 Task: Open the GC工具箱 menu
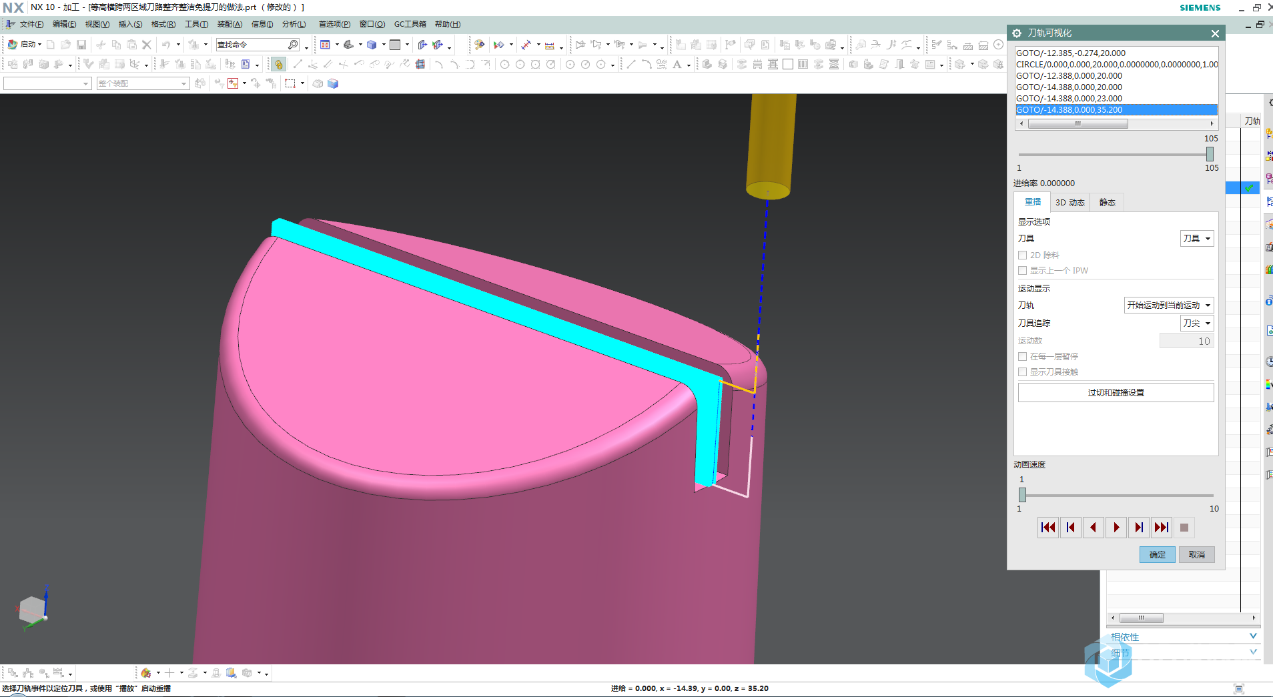click(410, 24)
